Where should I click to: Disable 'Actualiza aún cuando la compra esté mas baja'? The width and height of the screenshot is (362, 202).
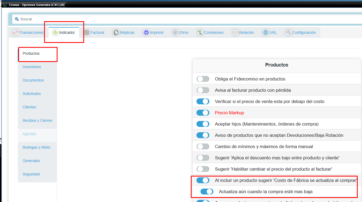(207, 192)
